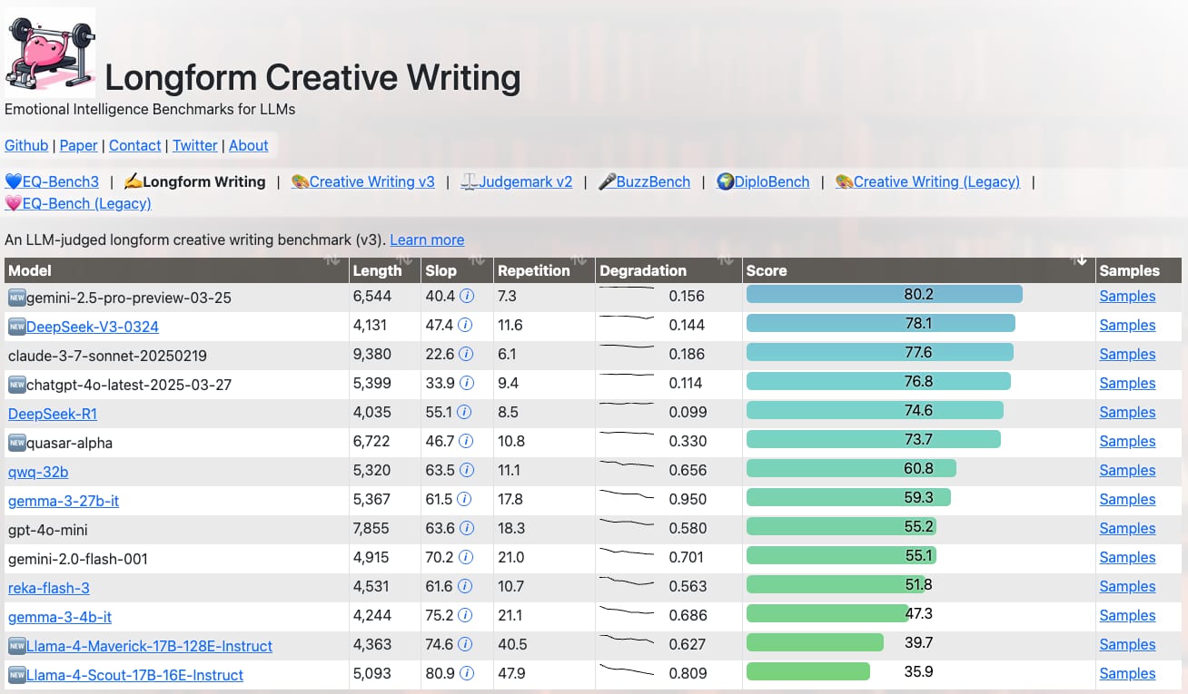
Task: Click the Slop info icon for gemini-2.5-pro-preview-03-25
Action: tap(467, 296)
